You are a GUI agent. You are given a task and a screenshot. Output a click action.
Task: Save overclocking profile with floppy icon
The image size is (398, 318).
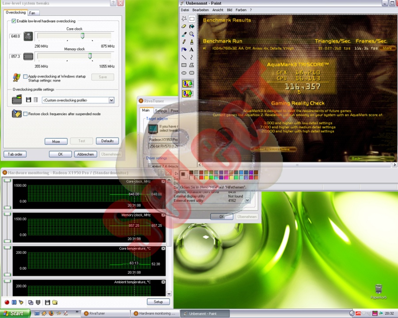(x=28, y=100)
